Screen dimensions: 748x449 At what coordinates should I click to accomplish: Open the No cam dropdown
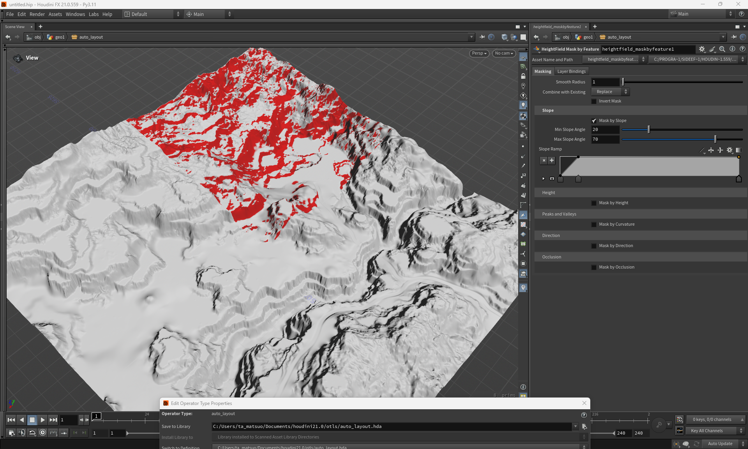point(503,53)
